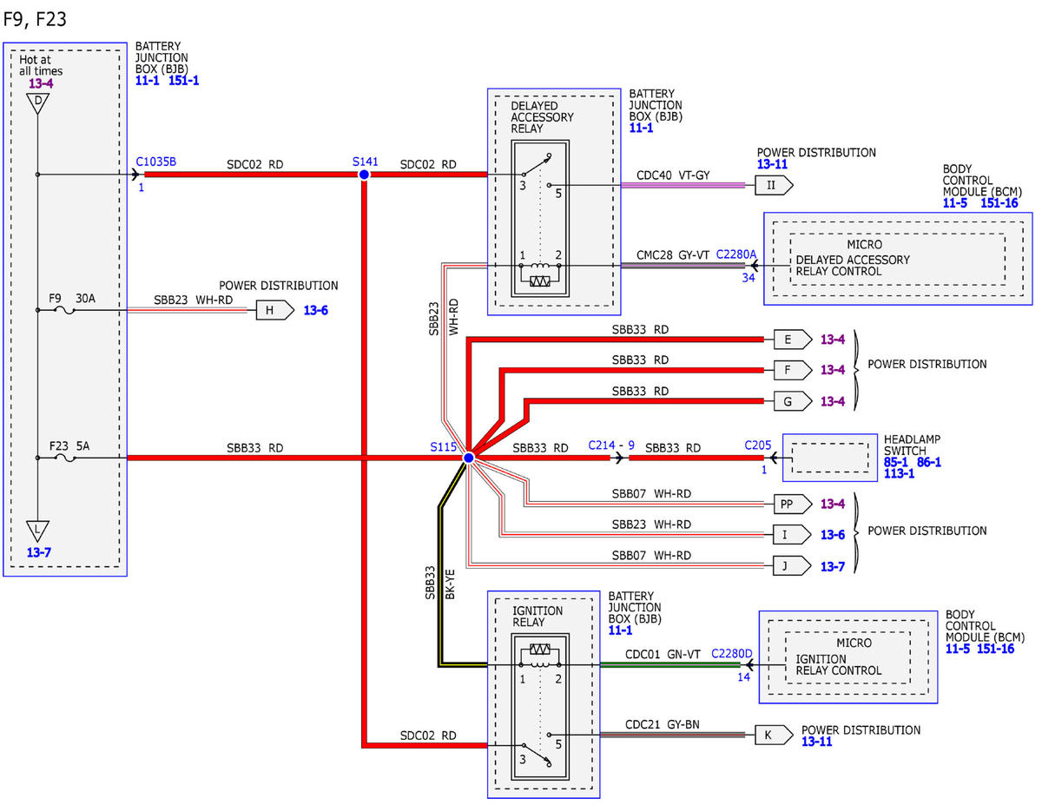Click the S115 splice node
The height and width of the screenshot is (805, 1042).
[468, 458]
